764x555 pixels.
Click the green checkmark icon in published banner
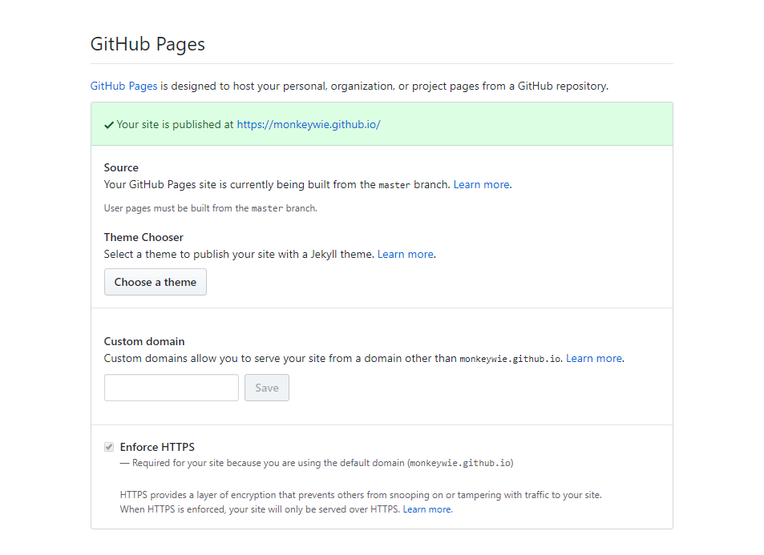(109, 125)
